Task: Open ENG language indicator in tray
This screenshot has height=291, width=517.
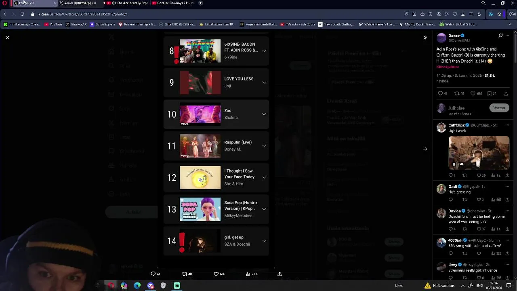Action: point(480,286)
